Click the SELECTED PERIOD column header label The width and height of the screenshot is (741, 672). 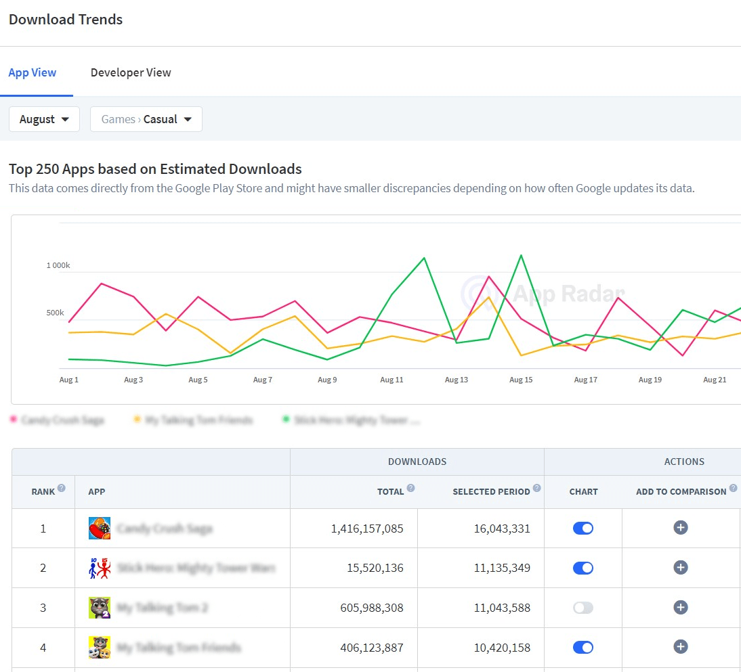(x=491, y=491)
